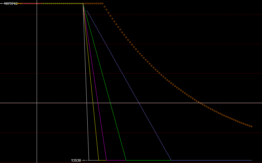
Task: Click where the green line reaches the bottom
Action: (x=126, y=160)
